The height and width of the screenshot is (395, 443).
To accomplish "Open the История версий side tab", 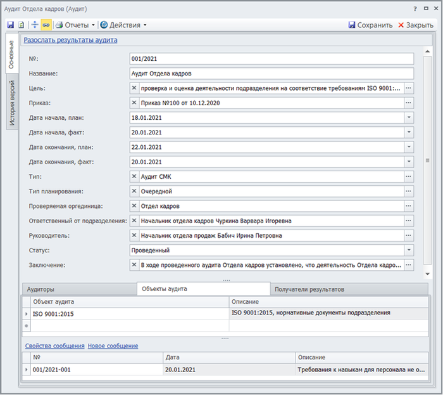I will click(x=12, y=103).
